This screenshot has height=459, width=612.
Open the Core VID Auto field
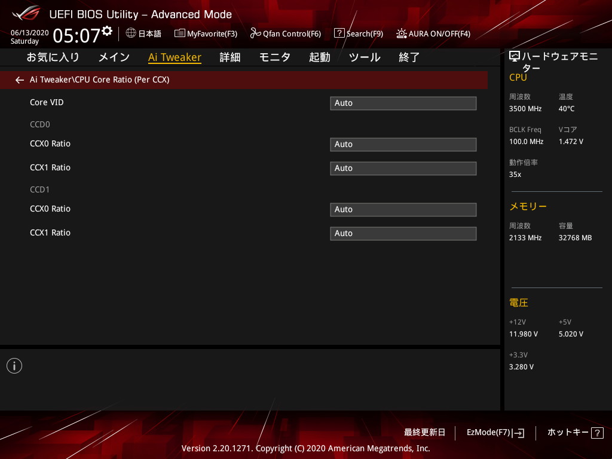403,103
